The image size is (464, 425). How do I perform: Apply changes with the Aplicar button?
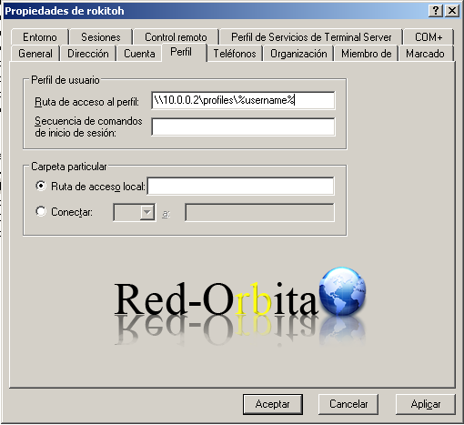(426, 404)
